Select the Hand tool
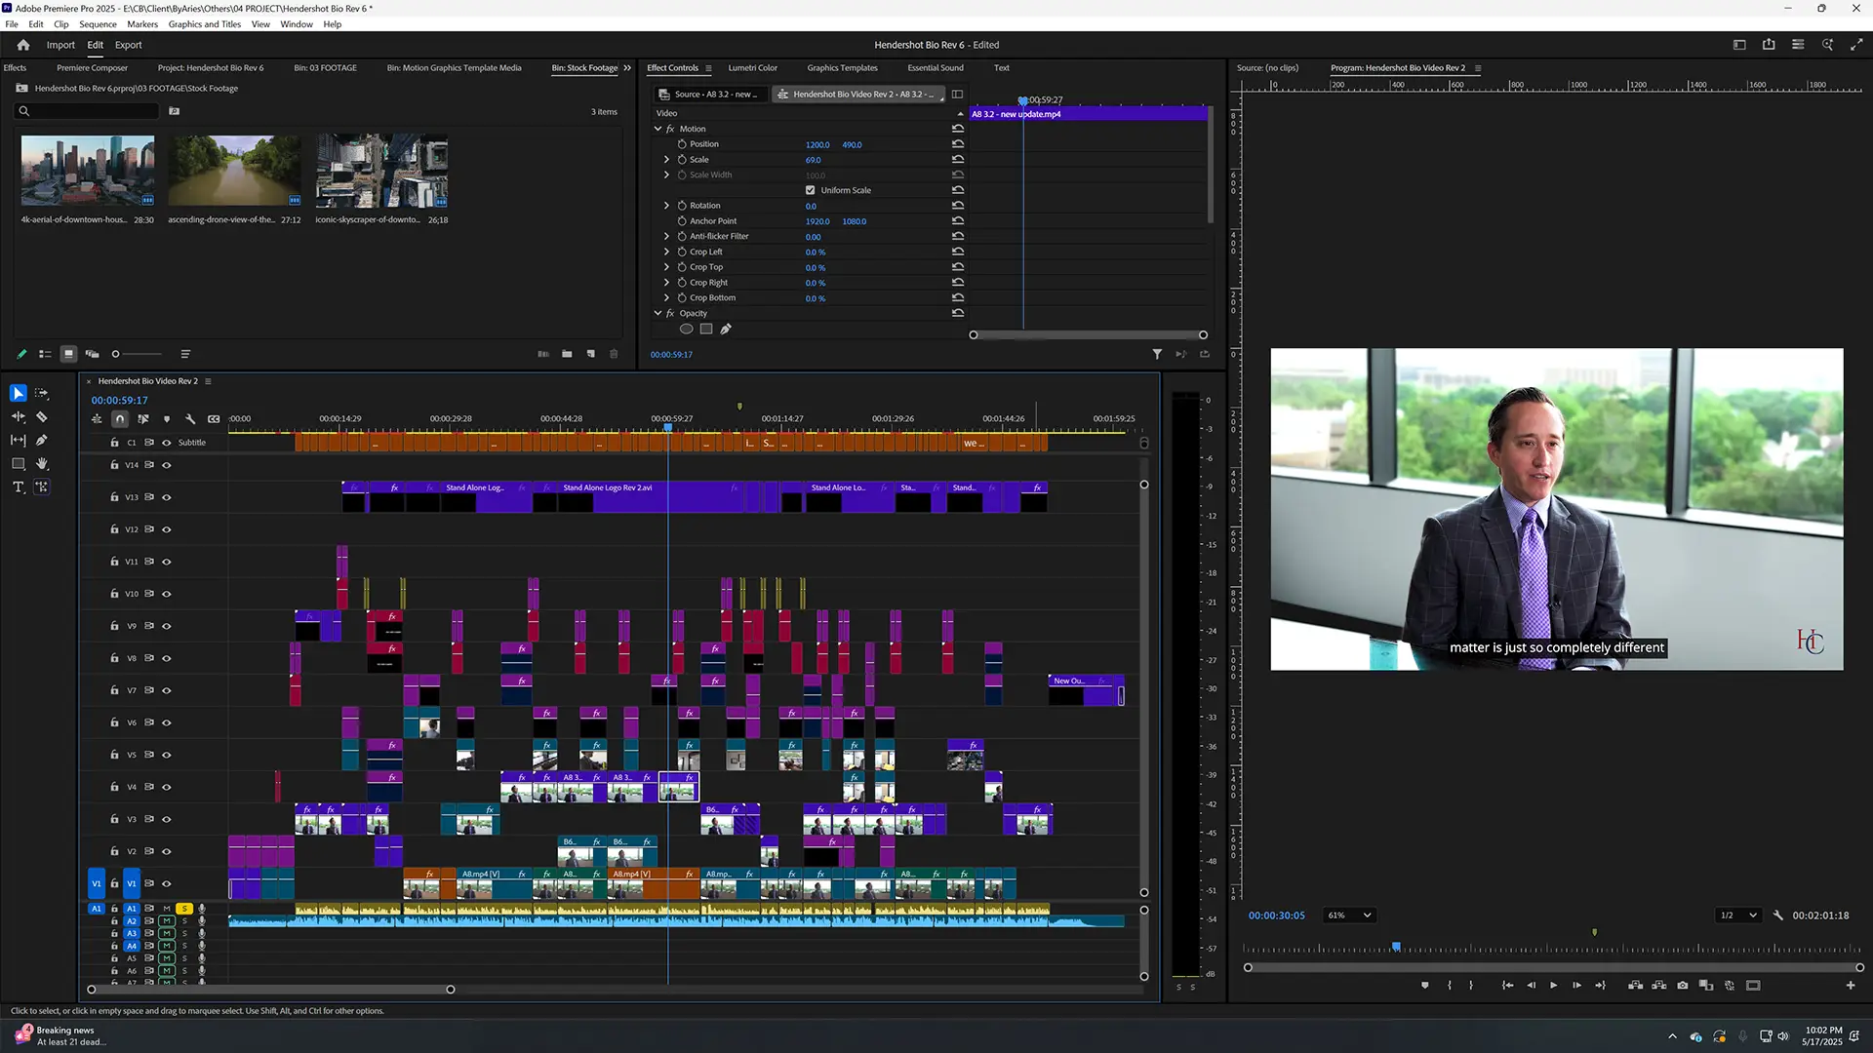 pyautogui.click(x=42, y=464)
